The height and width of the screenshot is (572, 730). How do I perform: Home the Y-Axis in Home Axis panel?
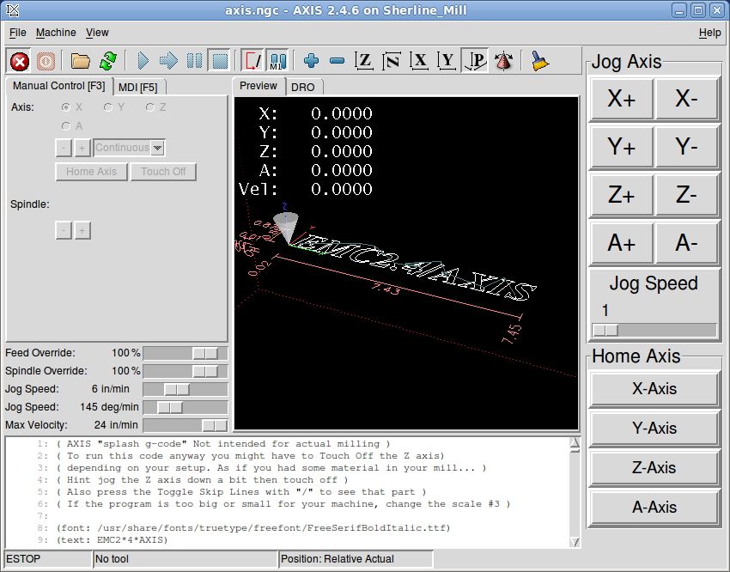(654, 429)
